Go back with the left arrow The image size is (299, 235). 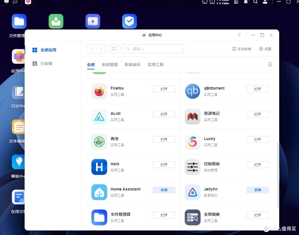92,49
